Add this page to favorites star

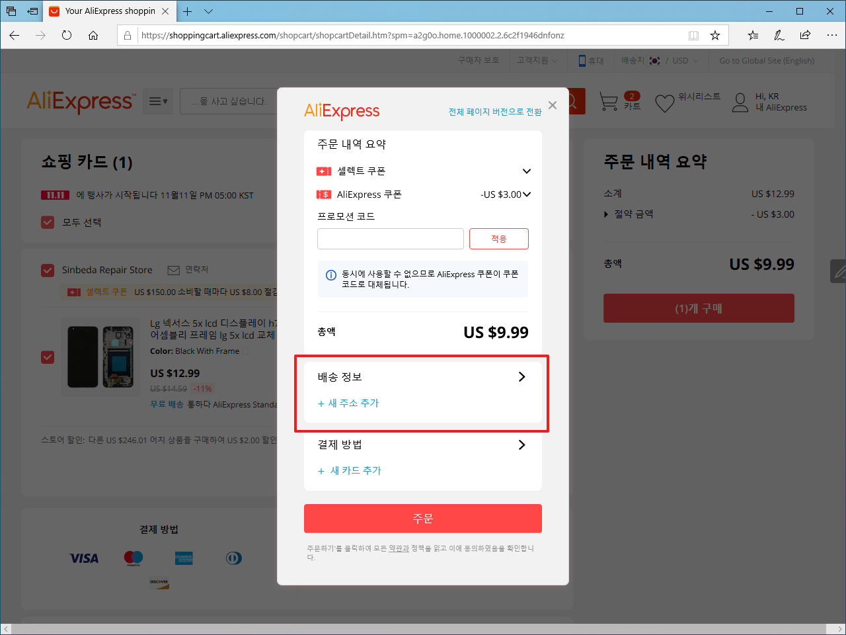(715, 35)
